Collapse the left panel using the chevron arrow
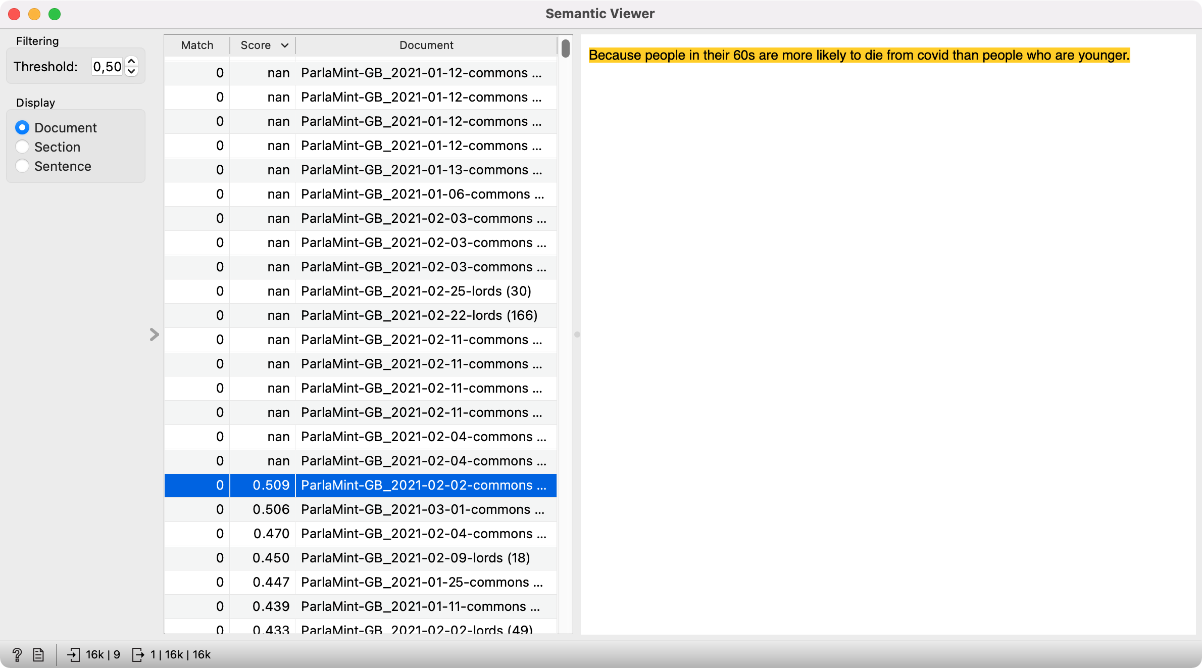1202x668 pixels. pos(154,335)
